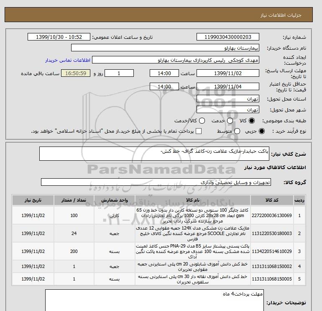Screen dimensions: 322x311
Task: Click the تعداد / مقدار column header
Action: (74, 200)
